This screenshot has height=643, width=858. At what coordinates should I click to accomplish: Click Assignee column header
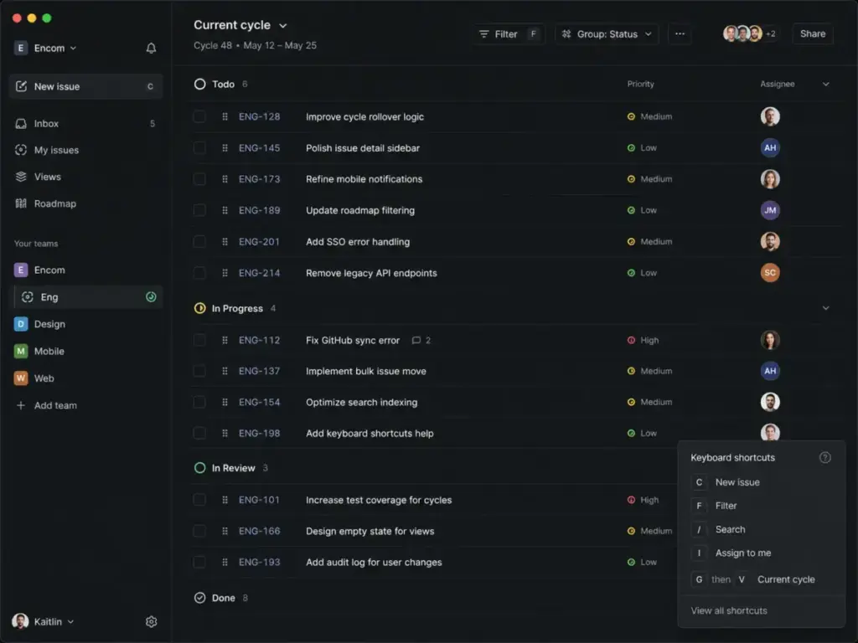point(777,85)
